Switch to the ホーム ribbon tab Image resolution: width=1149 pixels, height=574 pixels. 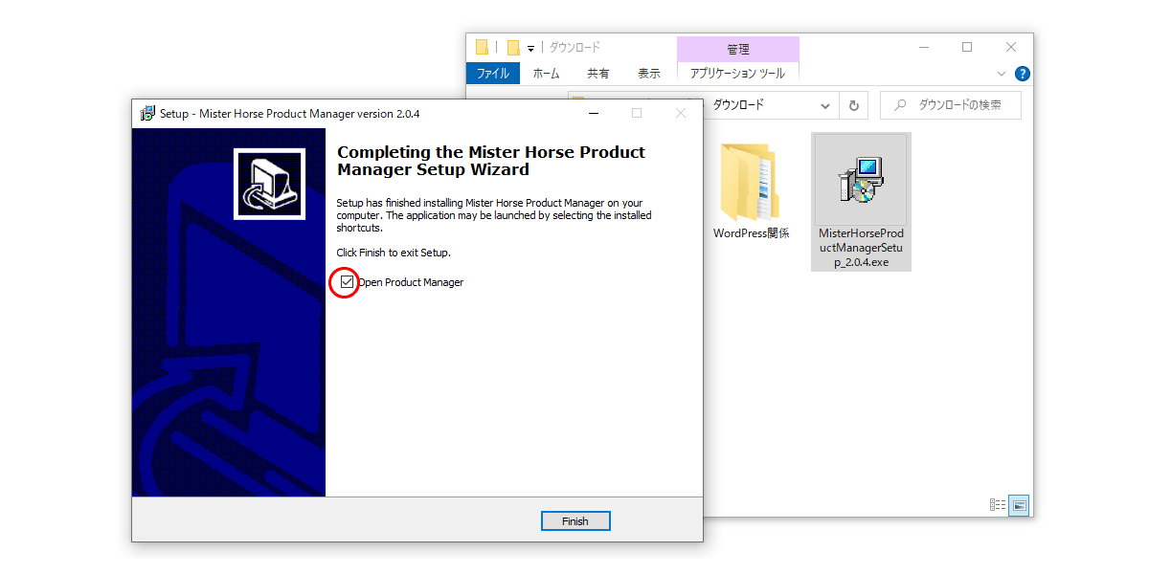point(546,74)
